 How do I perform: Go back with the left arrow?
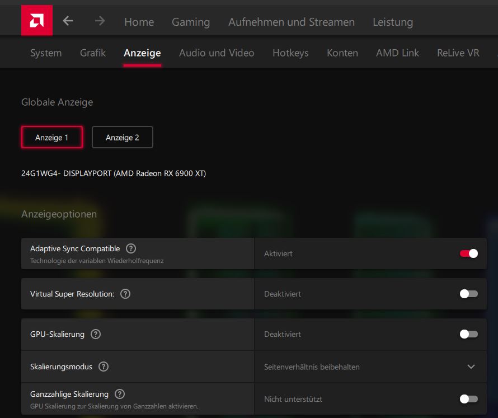pos(68,21)
